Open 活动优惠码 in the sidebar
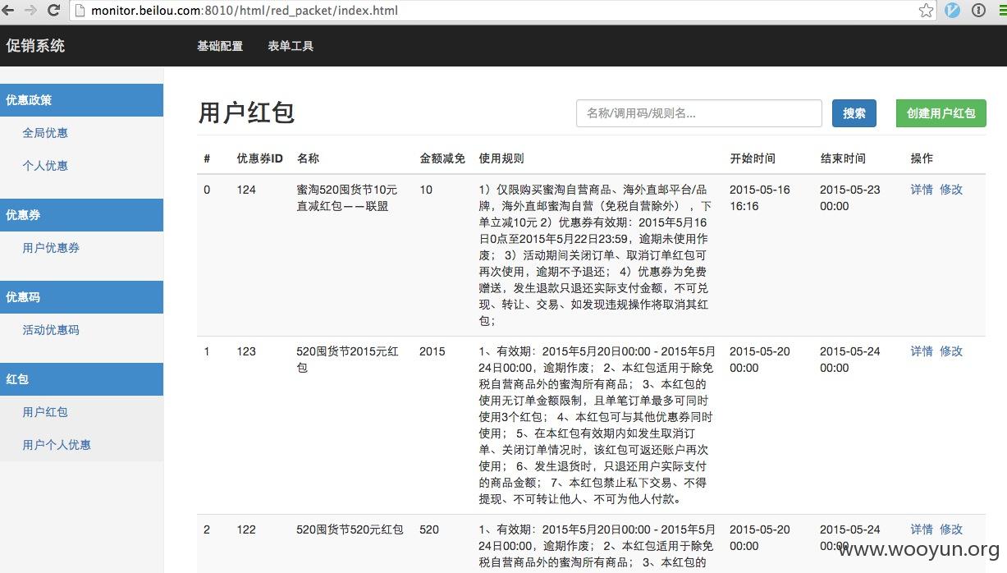 tap(51, 330)
